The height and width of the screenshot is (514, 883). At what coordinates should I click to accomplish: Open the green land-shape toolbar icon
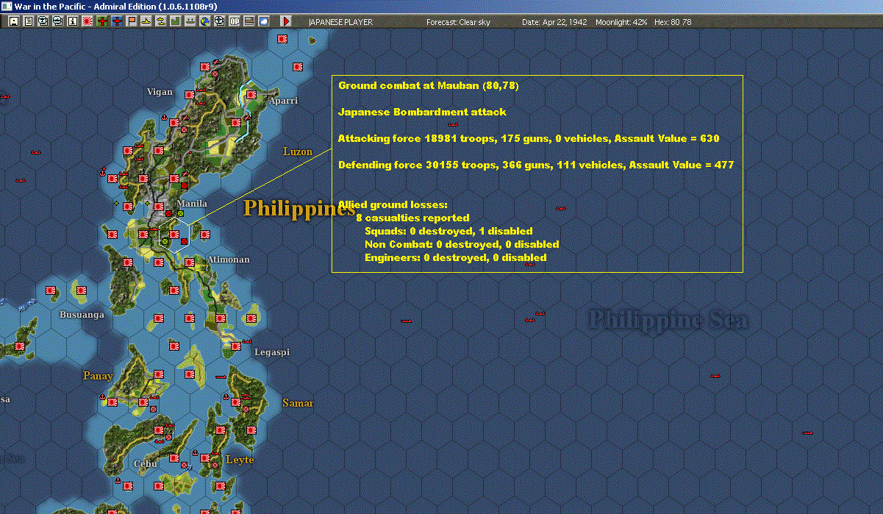[176, 22]
